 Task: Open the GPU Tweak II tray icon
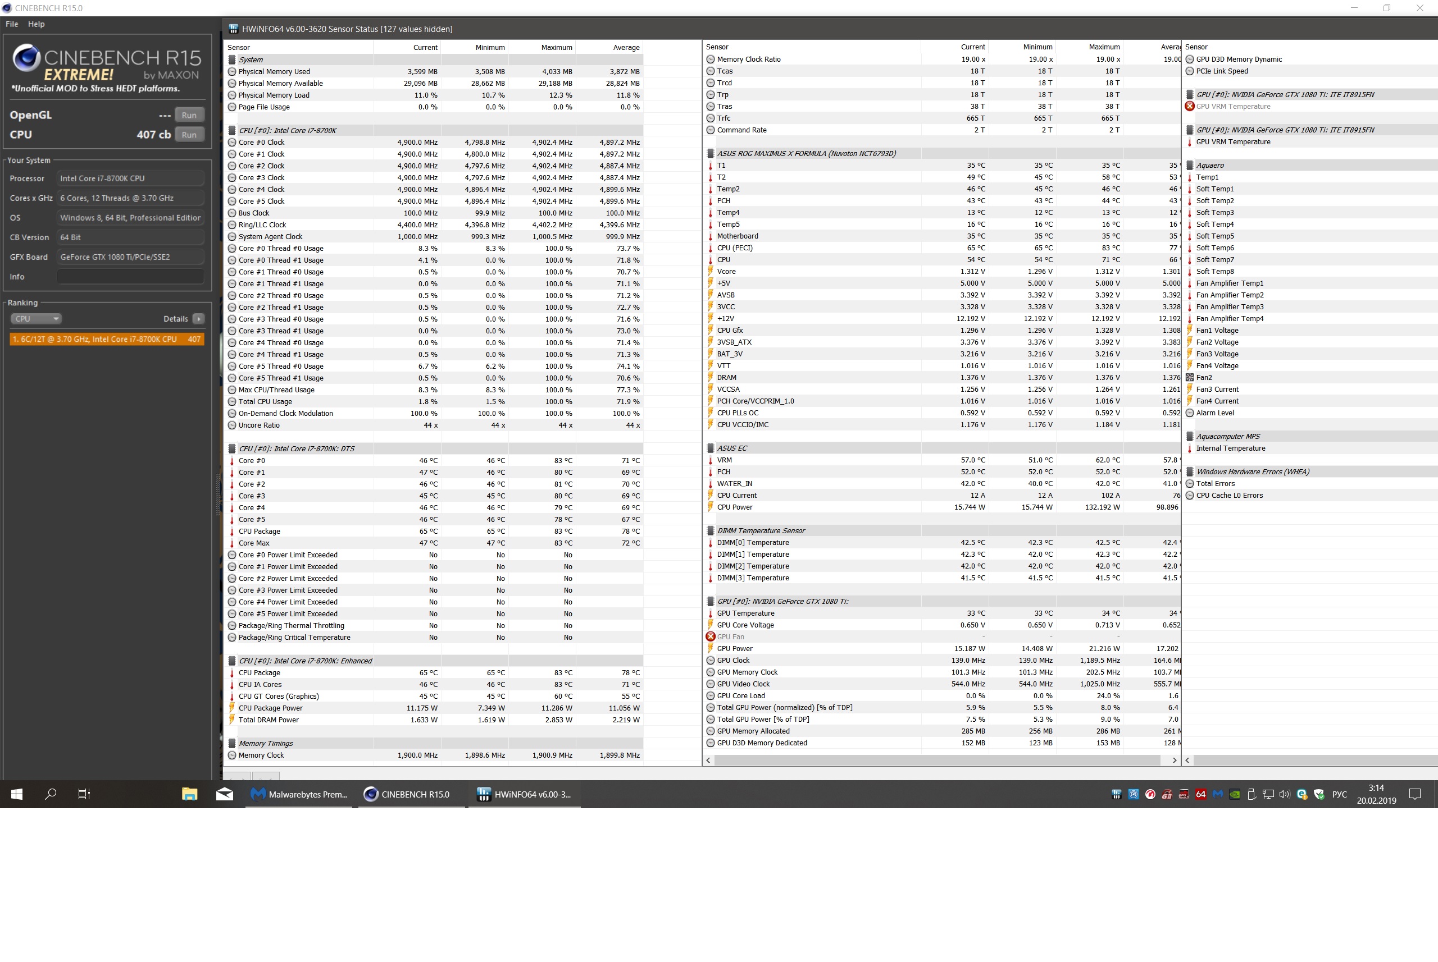1184,794
